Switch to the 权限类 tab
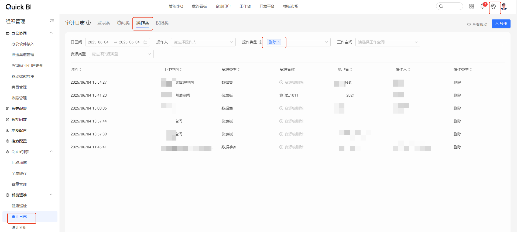The height and width of the screenshot is (232, 517). pyautogui.click(x=162, y=23)
